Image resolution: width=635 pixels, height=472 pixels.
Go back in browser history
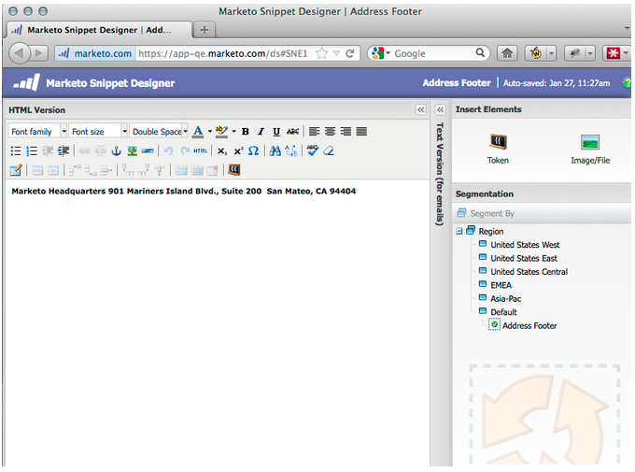[19, 53]
